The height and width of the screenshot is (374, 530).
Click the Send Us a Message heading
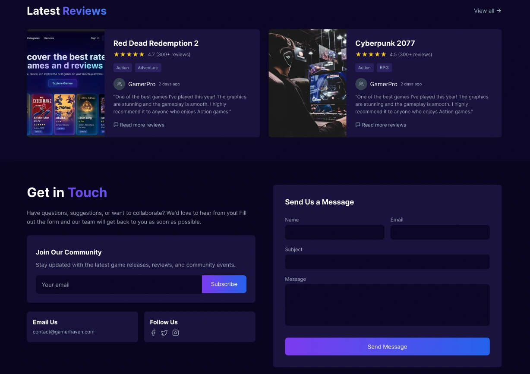(x=319, y=202)
